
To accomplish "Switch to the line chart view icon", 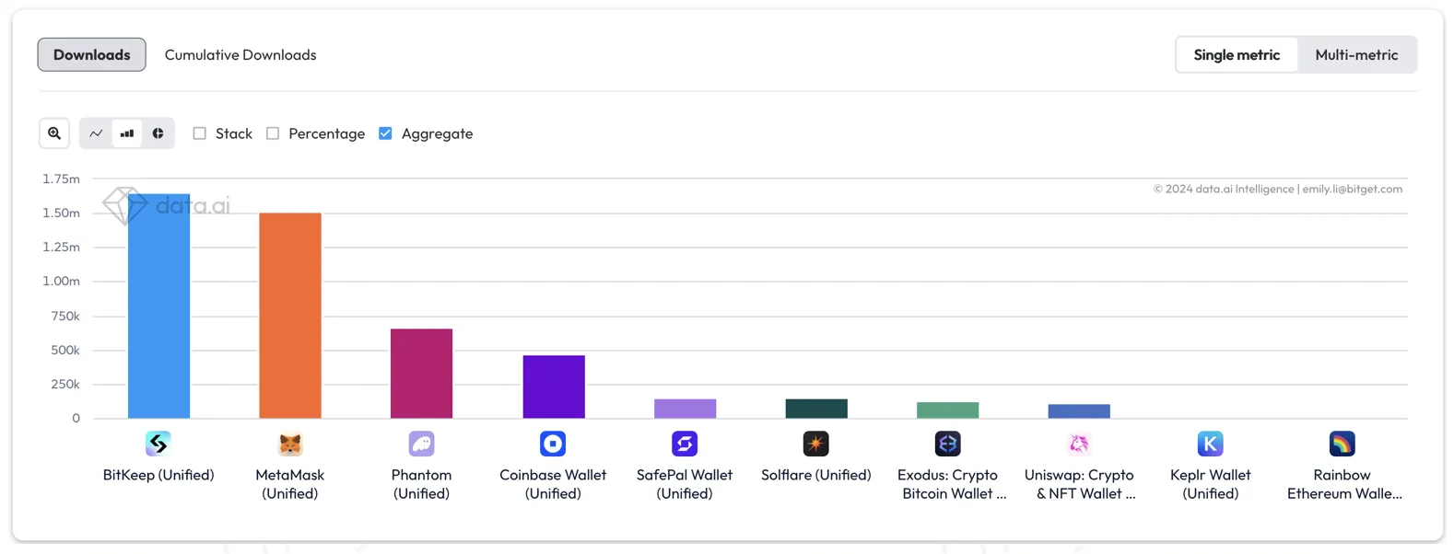I will 95,133.
